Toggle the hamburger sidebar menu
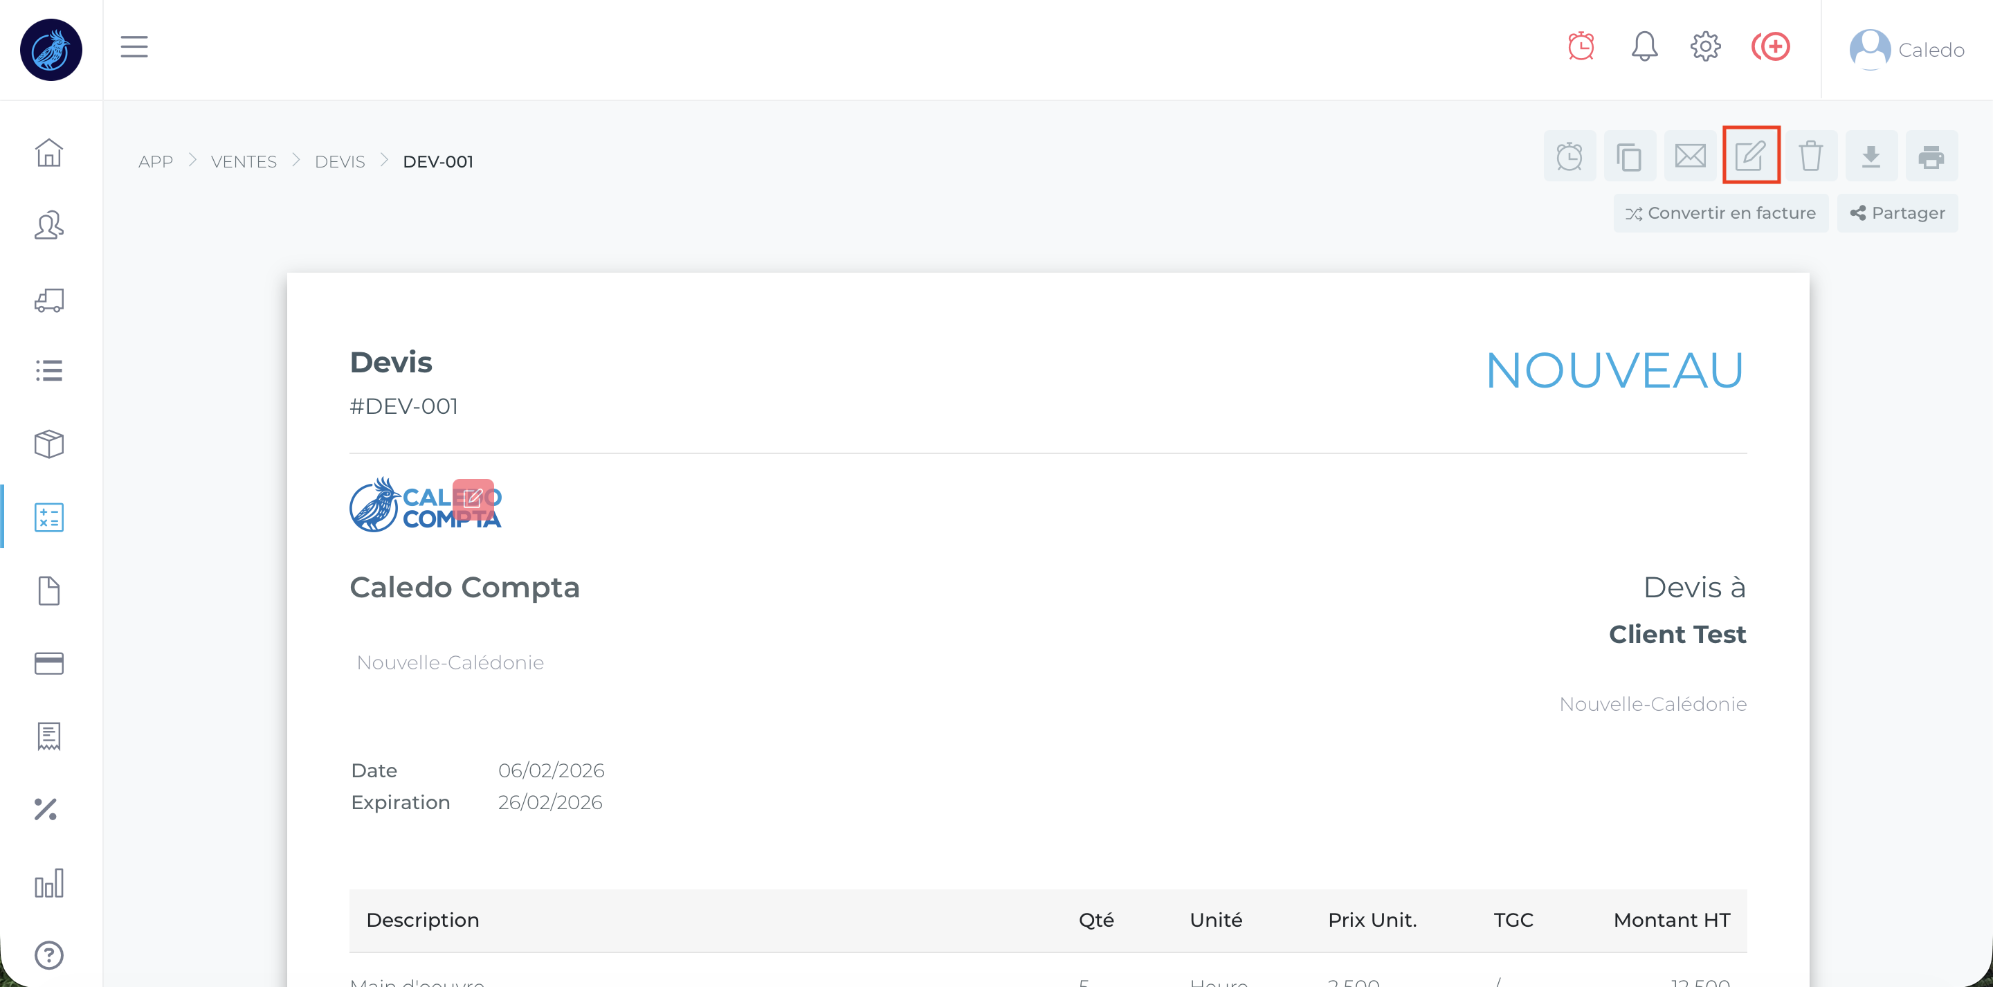Screen dimensions: 1993x987 134,46
